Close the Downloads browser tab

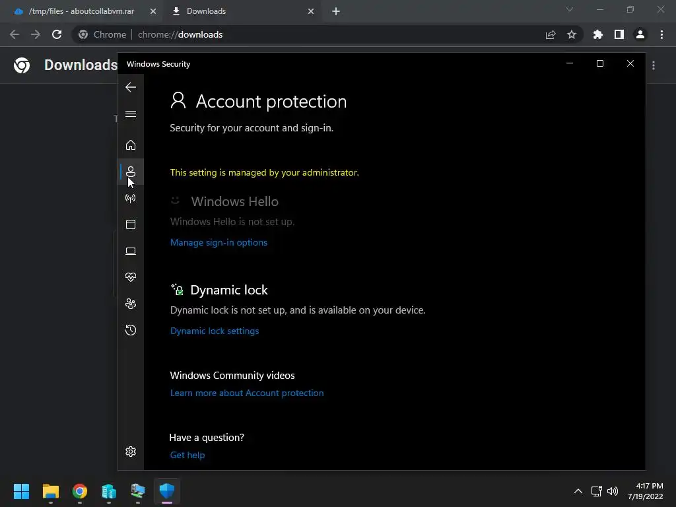tap(311, 11)
